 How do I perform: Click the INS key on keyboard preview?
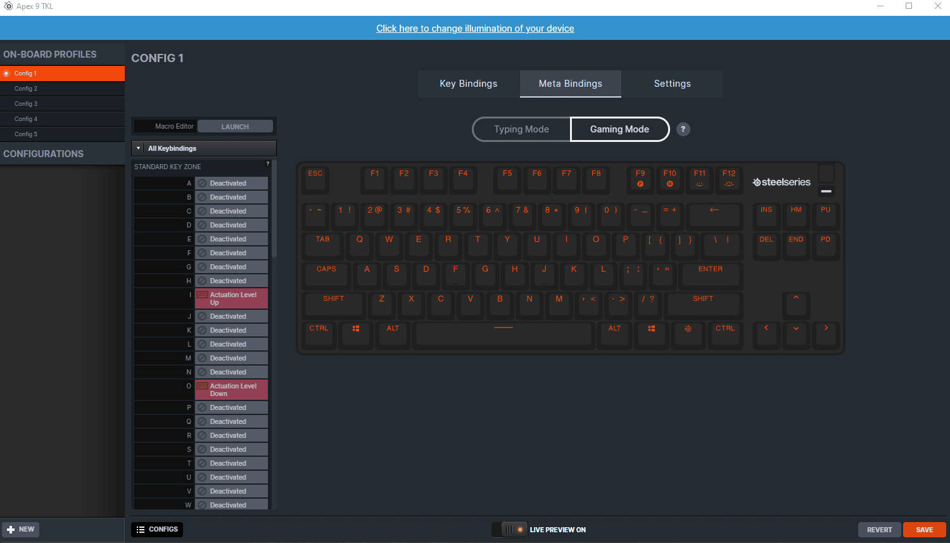point(766,215)
